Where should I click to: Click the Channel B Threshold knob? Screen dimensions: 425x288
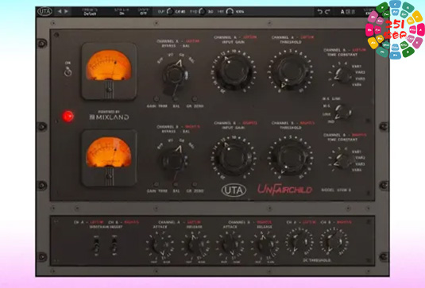(291, 157)
